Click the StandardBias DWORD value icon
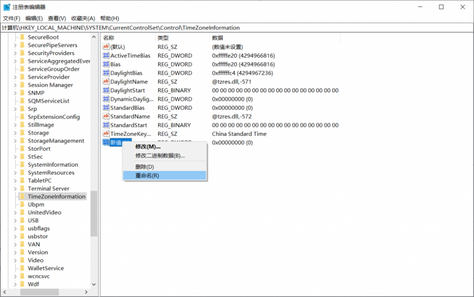 click(106, 108)
